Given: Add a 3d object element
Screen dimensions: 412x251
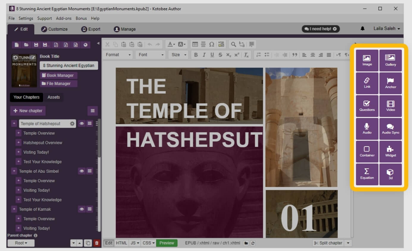Looking at the screenshot, I should [x=390, y=174].
